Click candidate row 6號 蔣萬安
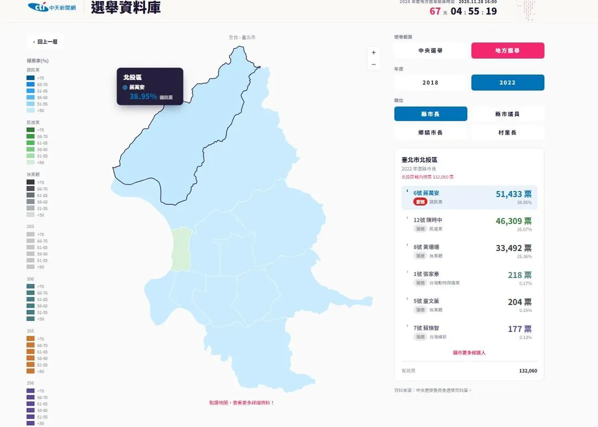This screenshot has width=598, height=427. click(x=469, y=197)
